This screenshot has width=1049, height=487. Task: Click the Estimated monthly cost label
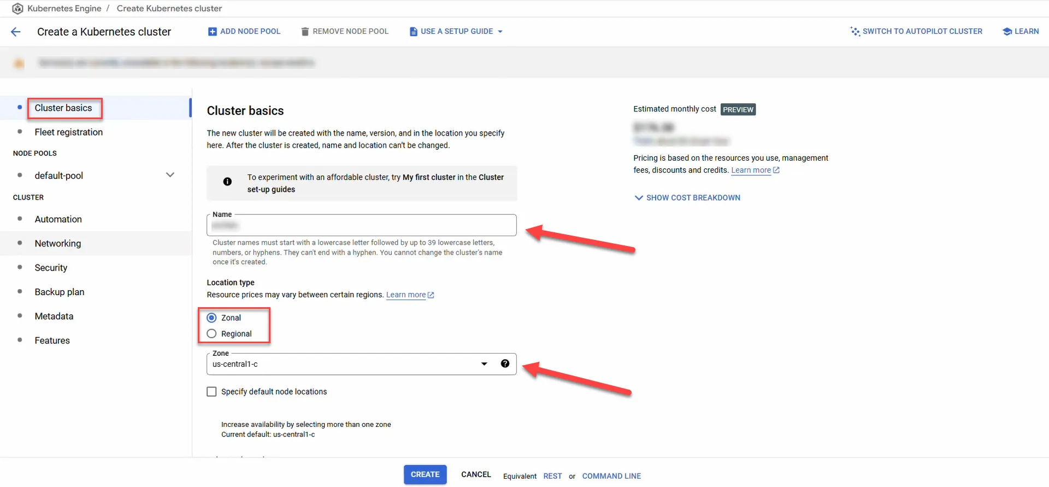[675, 109]
